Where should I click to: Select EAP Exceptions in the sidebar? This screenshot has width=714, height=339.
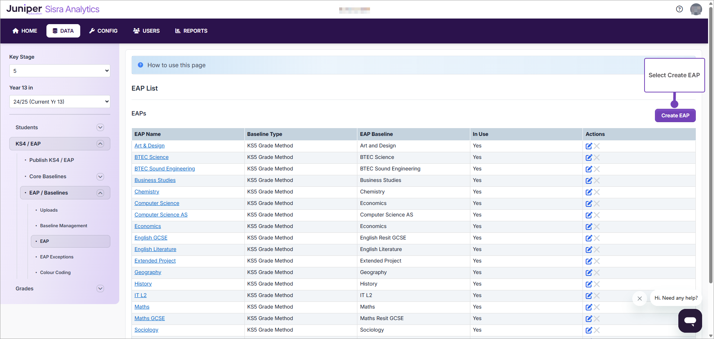click(x=57, y=257)
